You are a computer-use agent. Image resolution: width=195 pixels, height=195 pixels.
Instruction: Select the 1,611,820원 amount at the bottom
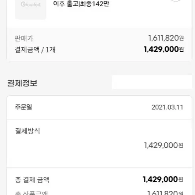click(x=165, y=193)
